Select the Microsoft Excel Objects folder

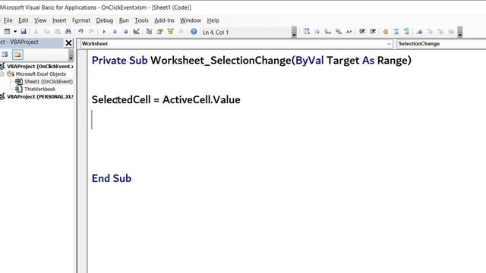[x=40, y=74]
